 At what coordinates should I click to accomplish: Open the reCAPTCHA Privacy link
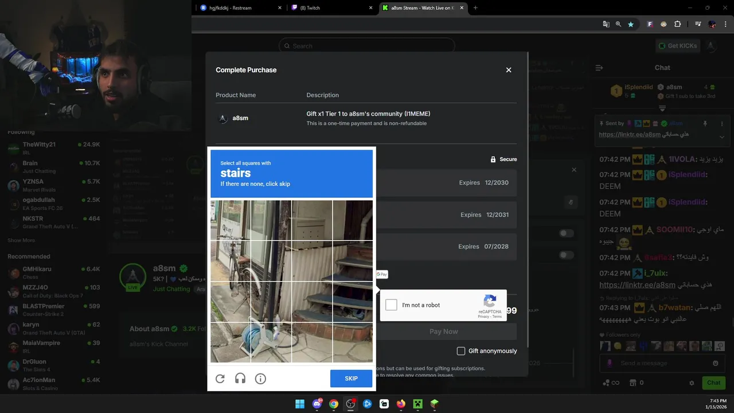pyautogui.click(x=483, y=317)
